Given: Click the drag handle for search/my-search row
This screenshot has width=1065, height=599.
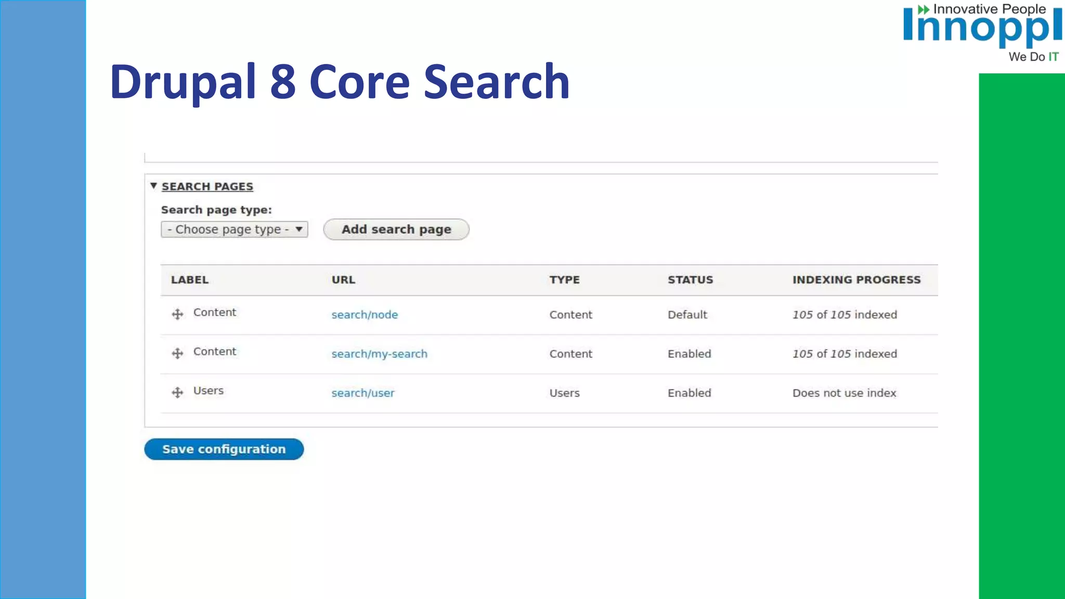Looking at the screenshot, I should (177, 354).
